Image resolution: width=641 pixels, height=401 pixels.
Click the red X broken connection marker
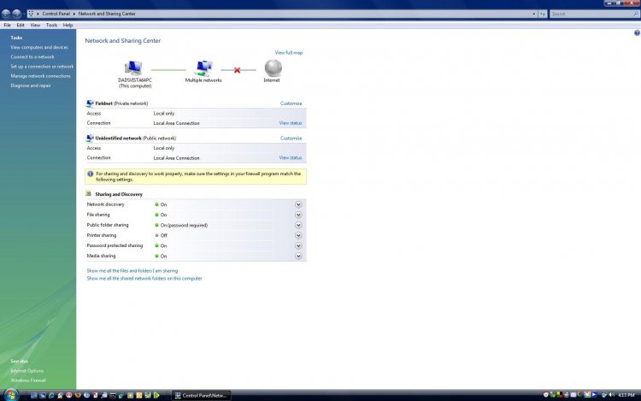pyautogui.click(x=237, y=69)
